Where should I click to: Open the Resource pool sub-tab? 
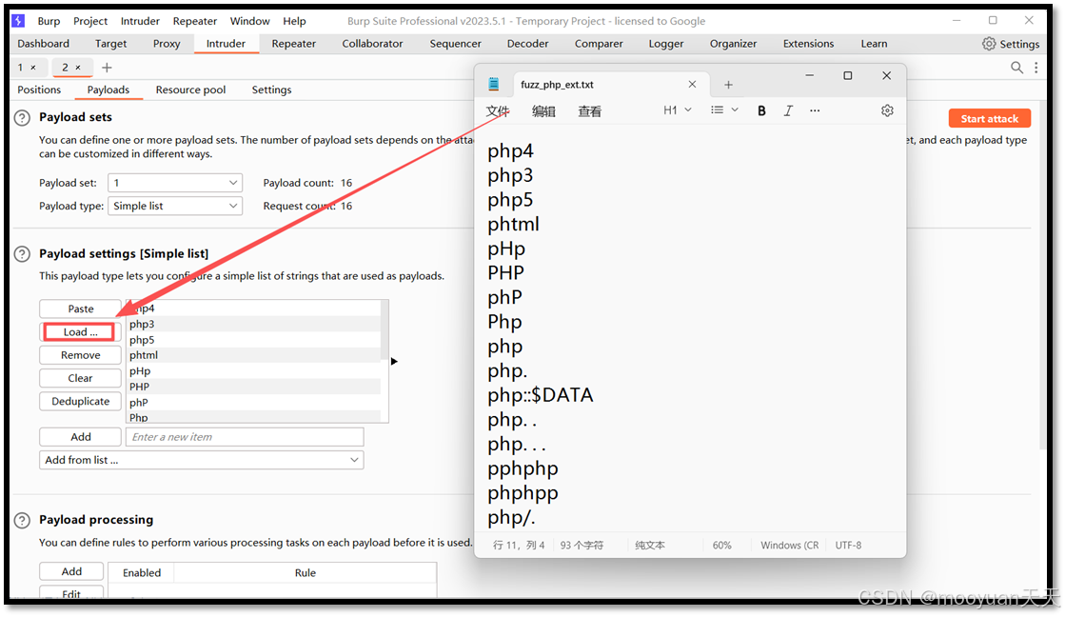coord(190,90)
